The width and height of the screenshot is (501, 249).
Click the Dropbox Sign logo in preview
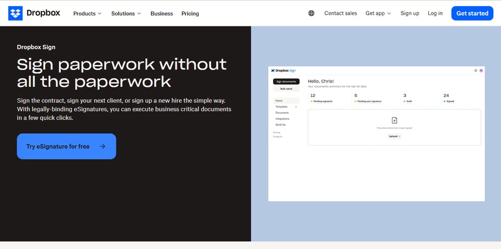[x=284, y=71]
